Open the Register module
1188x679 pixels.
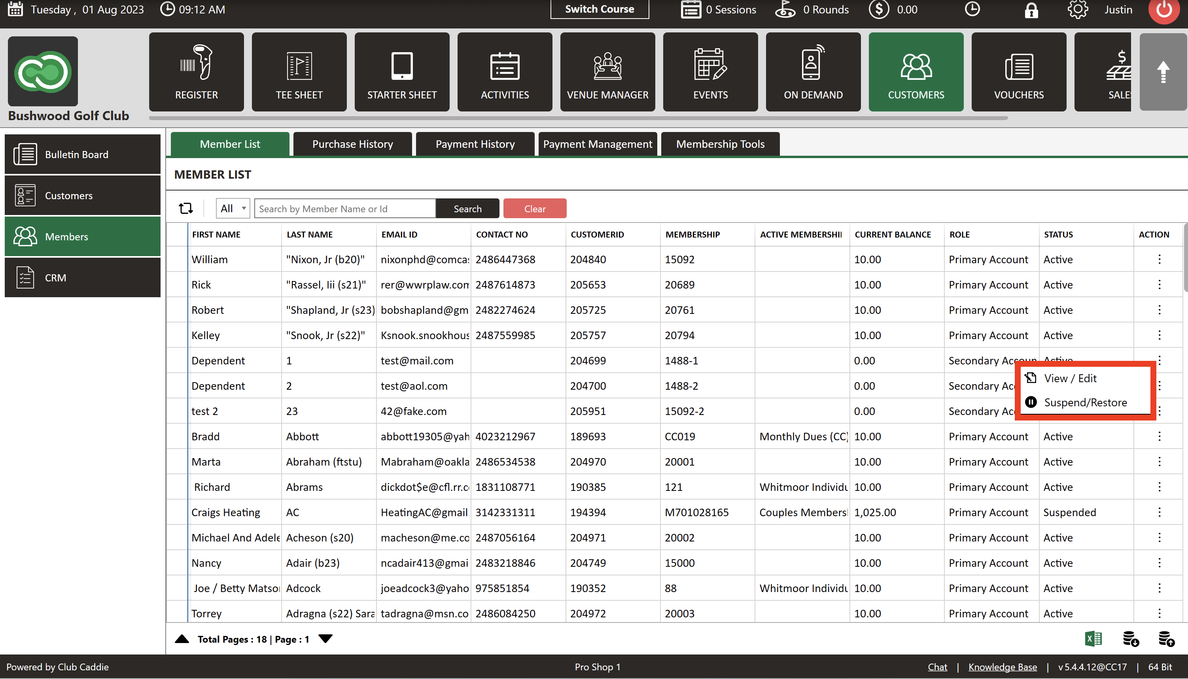(x=197, y=72)
